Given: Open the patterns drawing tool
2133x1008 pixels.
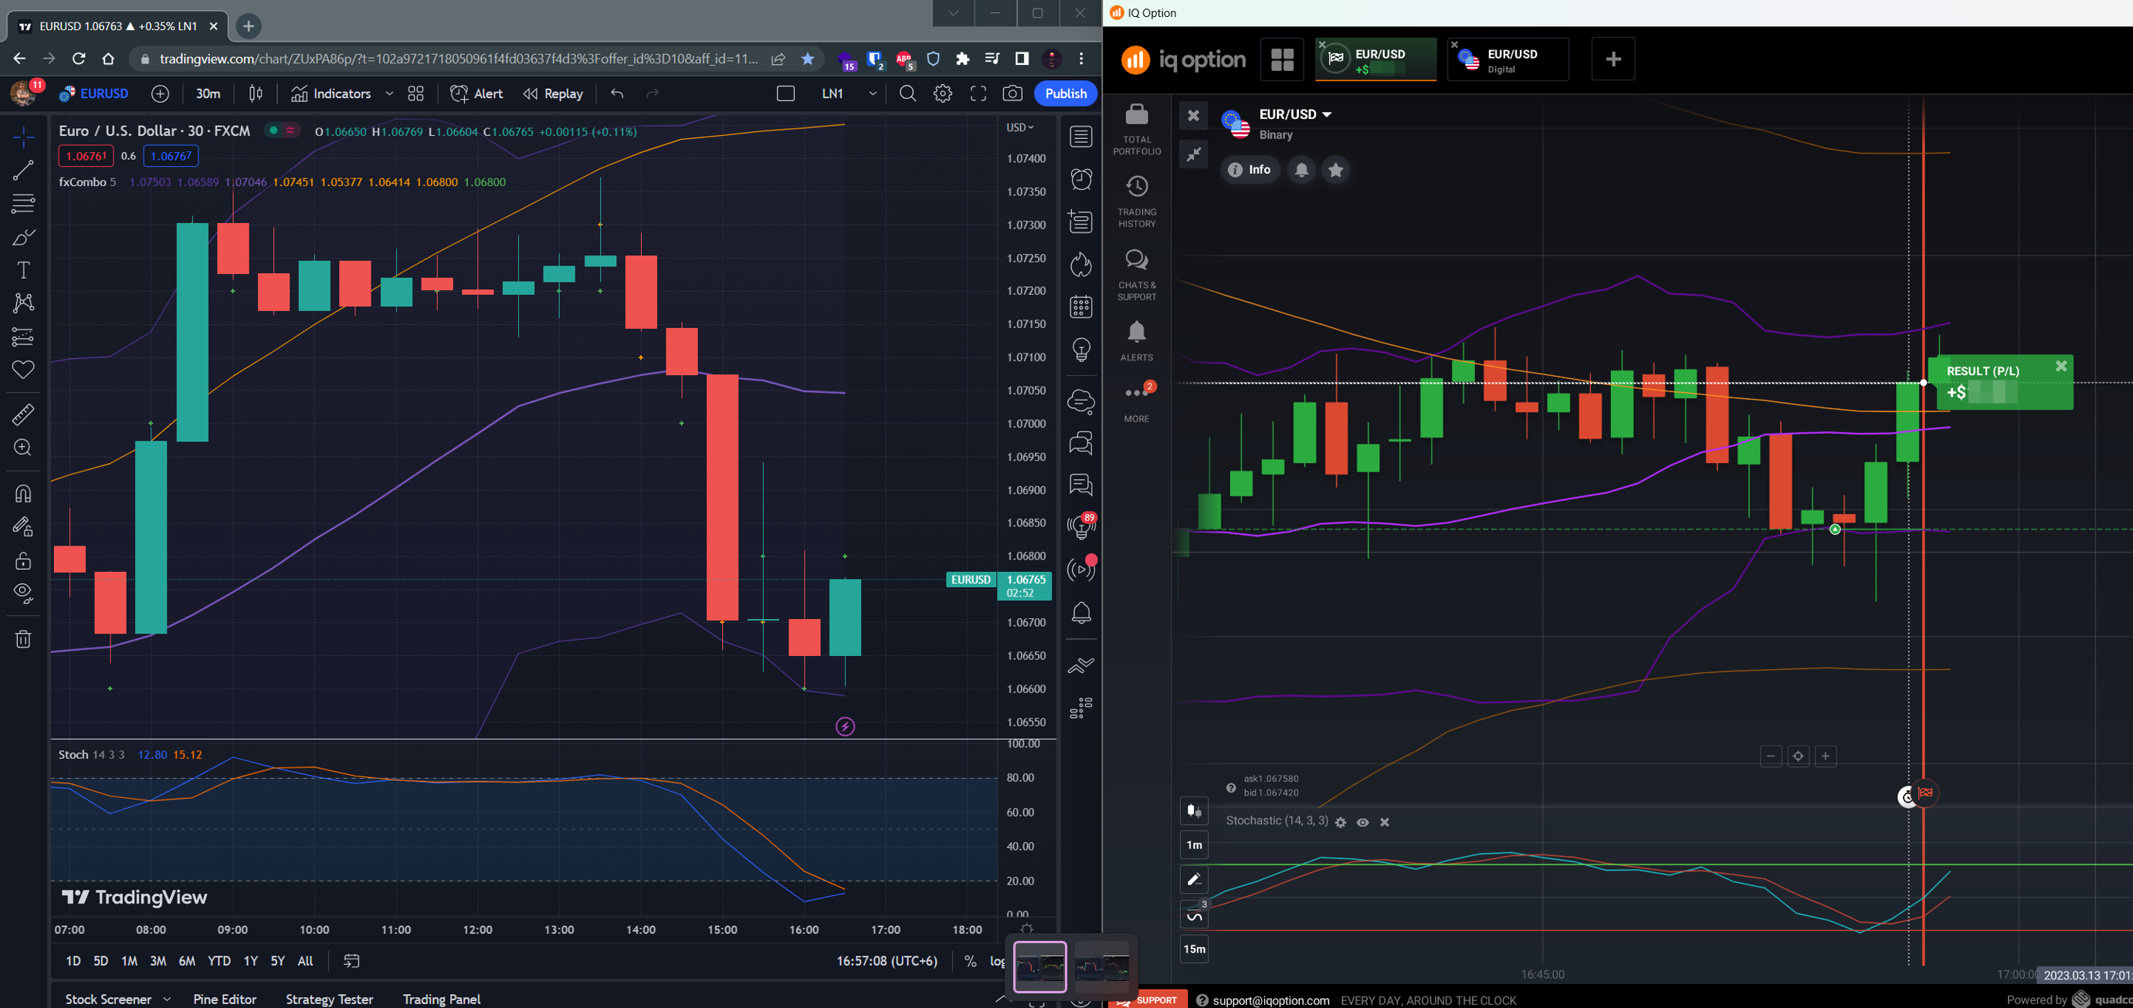Looking at the screenshot, I should (23, 303).
